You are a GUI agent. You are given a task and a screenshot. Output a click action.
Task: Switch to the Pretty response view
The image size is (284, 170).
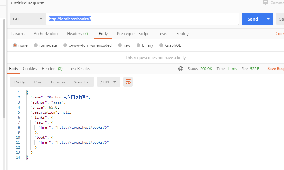(x=19, y=82)
